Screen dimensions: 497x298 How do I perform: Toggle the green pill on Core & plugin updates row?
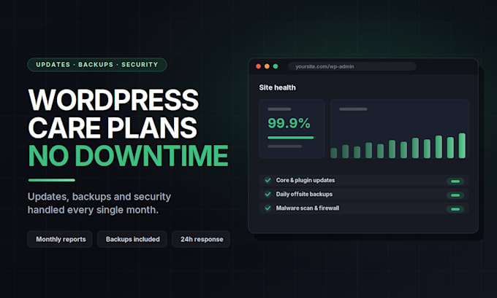pos(455,181)
